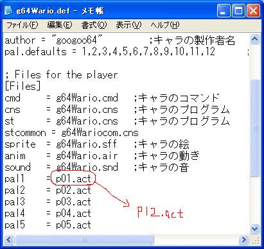Open the 表示(V) menu
The image size is (264, 249).
[x=128, y=25]
